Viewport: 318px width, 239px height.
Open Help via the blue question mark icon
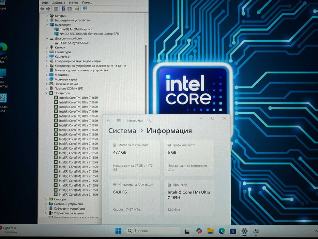pos(63,9)
